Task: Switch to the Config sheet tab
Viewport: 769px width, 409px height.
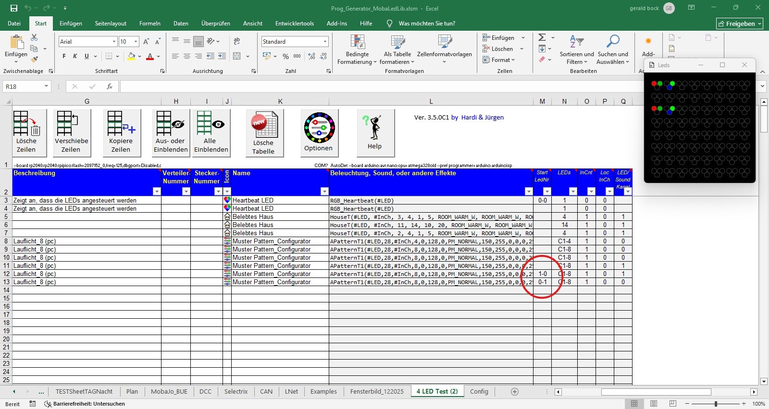Action: pyautogui.click(x=479, y=392)
